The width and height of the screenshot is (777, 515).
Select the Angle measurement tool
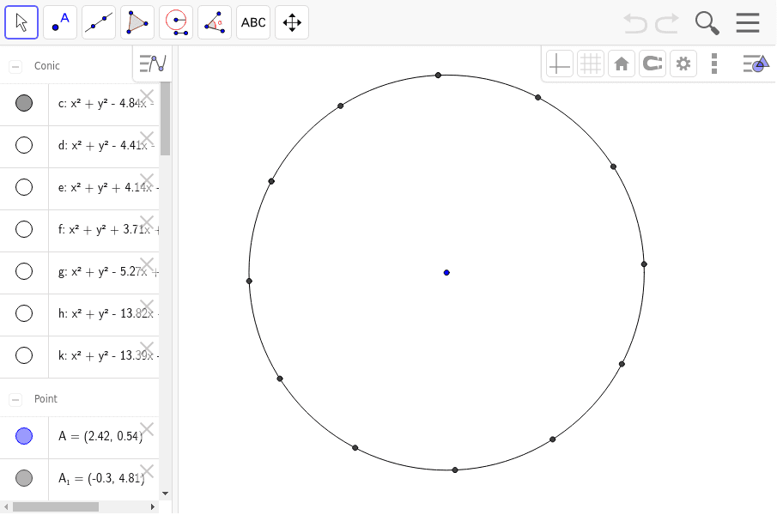point(214,21)
